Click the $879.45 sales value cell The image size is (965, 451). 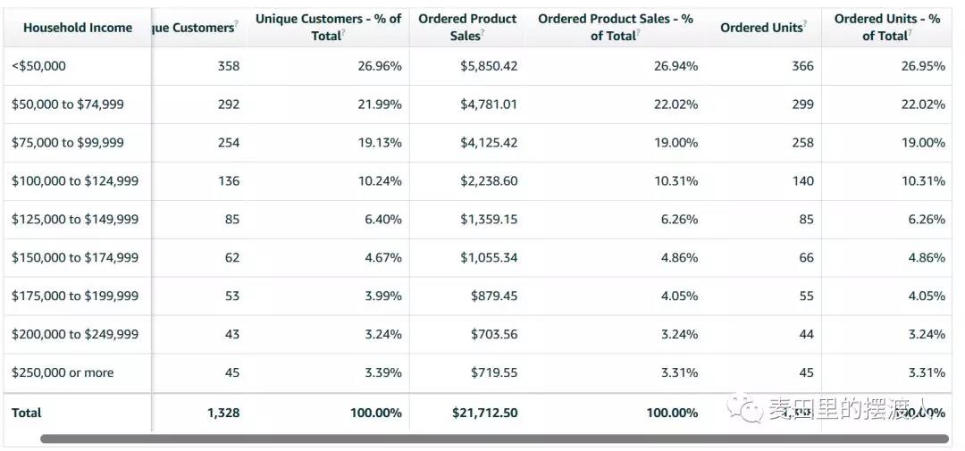[x=494, y=296]
